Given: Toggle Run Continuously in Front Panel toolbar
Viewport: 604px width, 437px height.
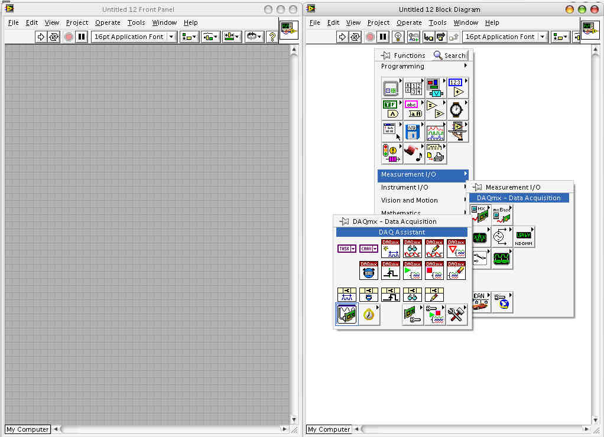Looking at the screenshot, I should click(54, 37).
